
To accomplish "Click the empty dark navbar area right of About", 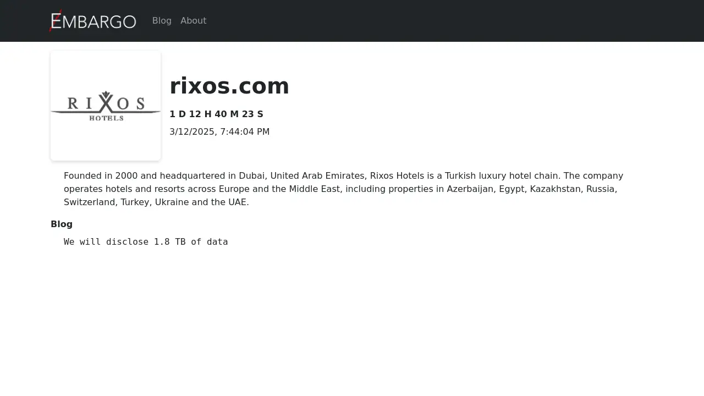I will 440,21.
